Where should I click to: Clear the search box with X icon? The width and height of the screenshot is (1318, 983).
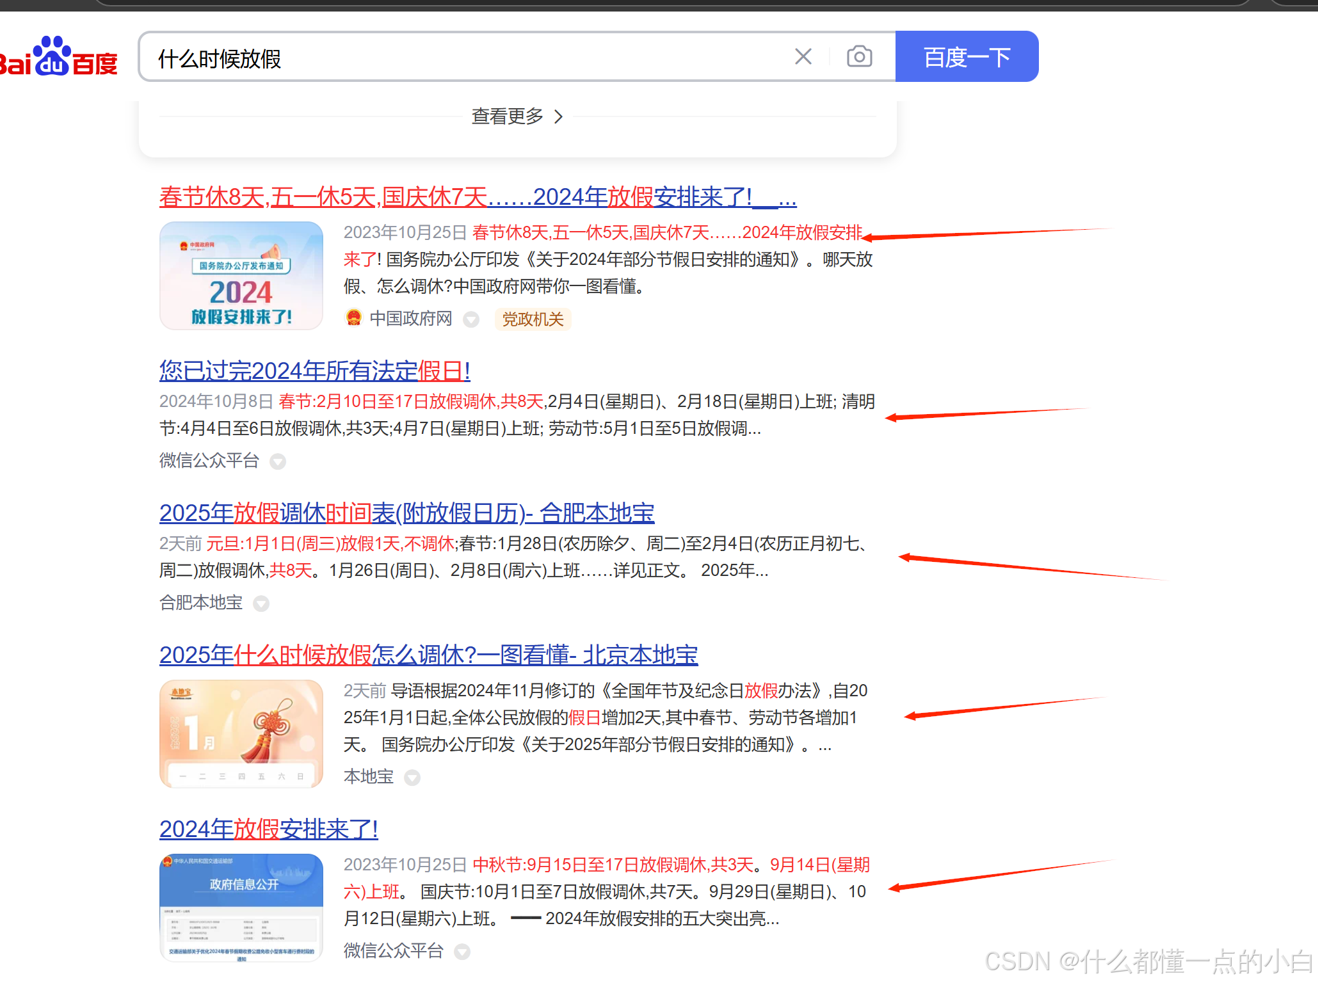pyautogui.click(x=803, y=57)
